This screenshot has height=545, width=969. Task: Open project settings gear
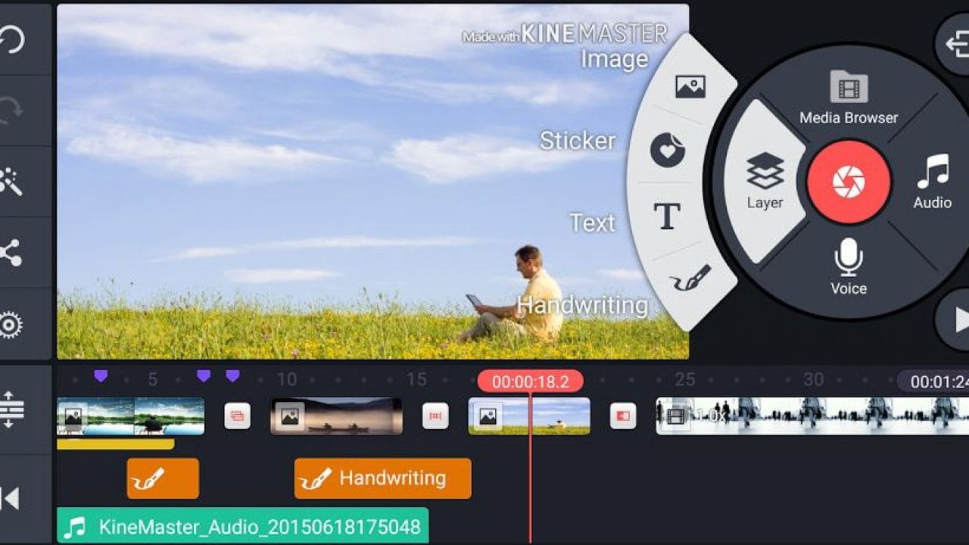[11, 325]
